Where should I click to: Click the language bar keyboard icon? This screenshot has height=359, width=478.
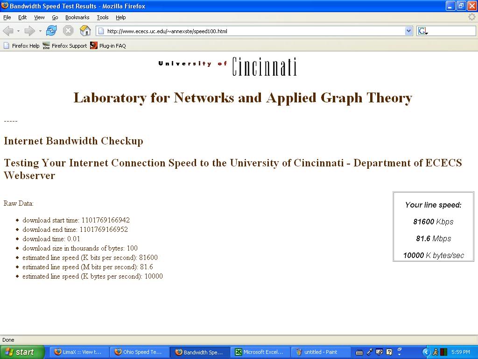[359, 352]
